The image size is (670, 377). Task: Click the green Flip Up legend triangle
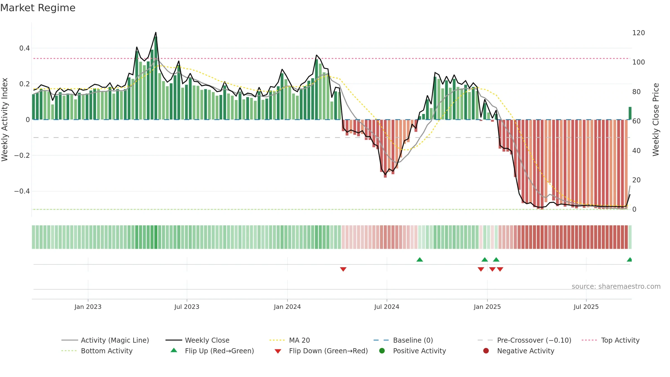(174, 350)
